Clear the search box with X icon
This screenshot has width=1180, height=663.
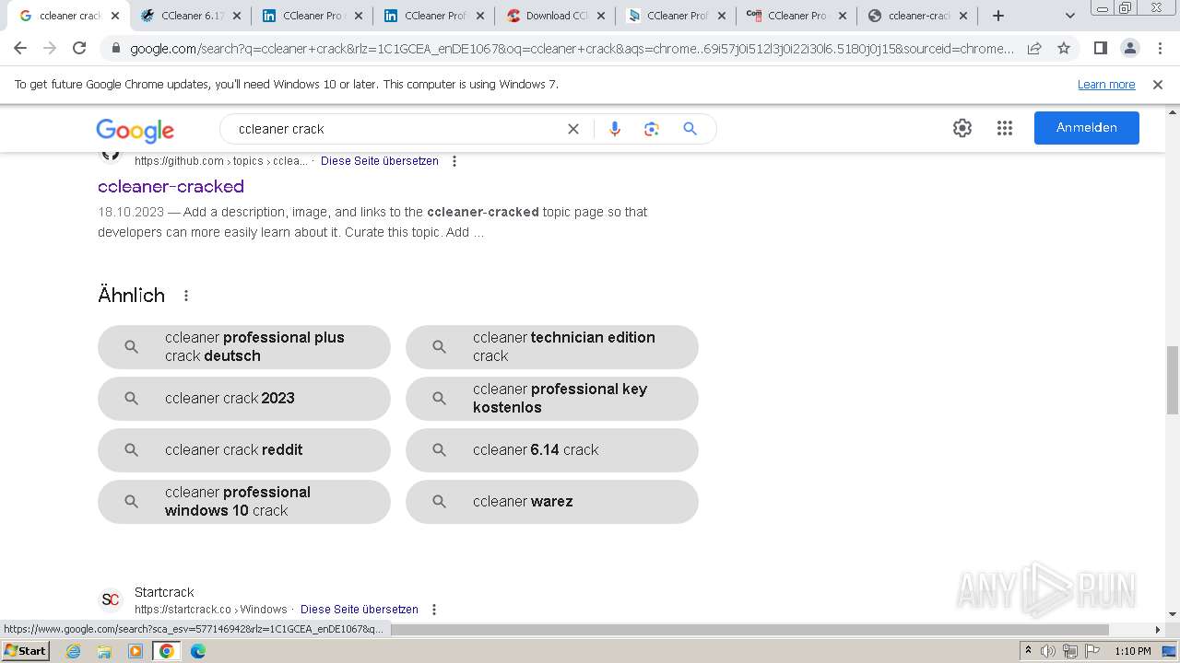(x=573, y=129)
